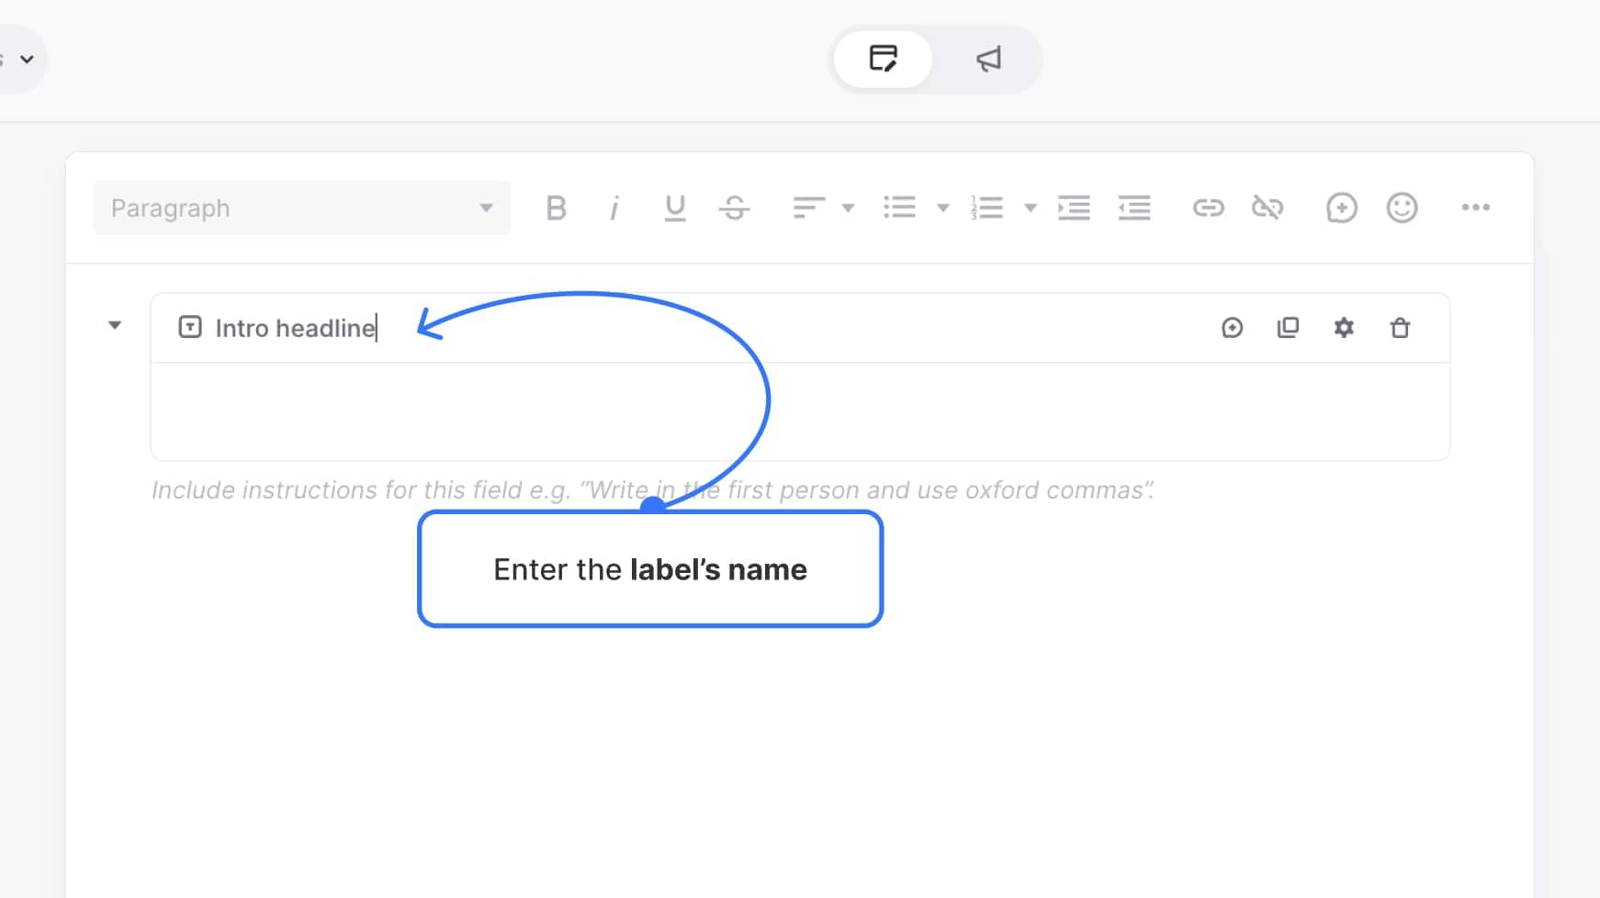Viewport: 1600px width, 898px height.
Task: Click the text alignment icon
Action: point(809,208)
